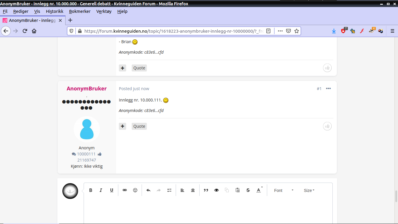Open the extension icon with badge 4
This screenshot has width=398, height=224.
(371, 30)
